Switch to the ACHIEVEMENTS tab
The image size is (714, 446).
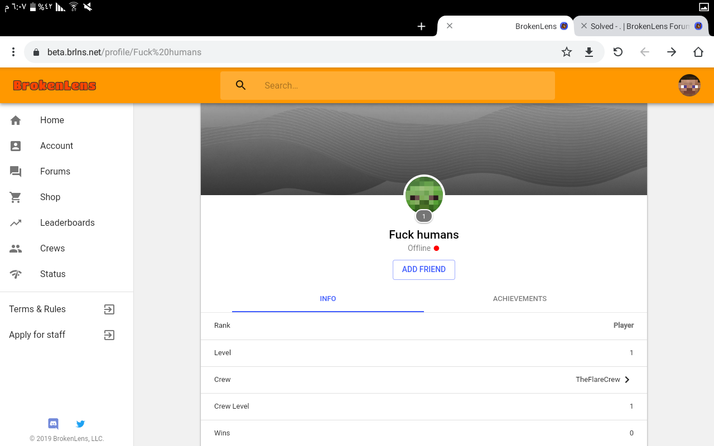pyautogui.click(x=520, y=299)
